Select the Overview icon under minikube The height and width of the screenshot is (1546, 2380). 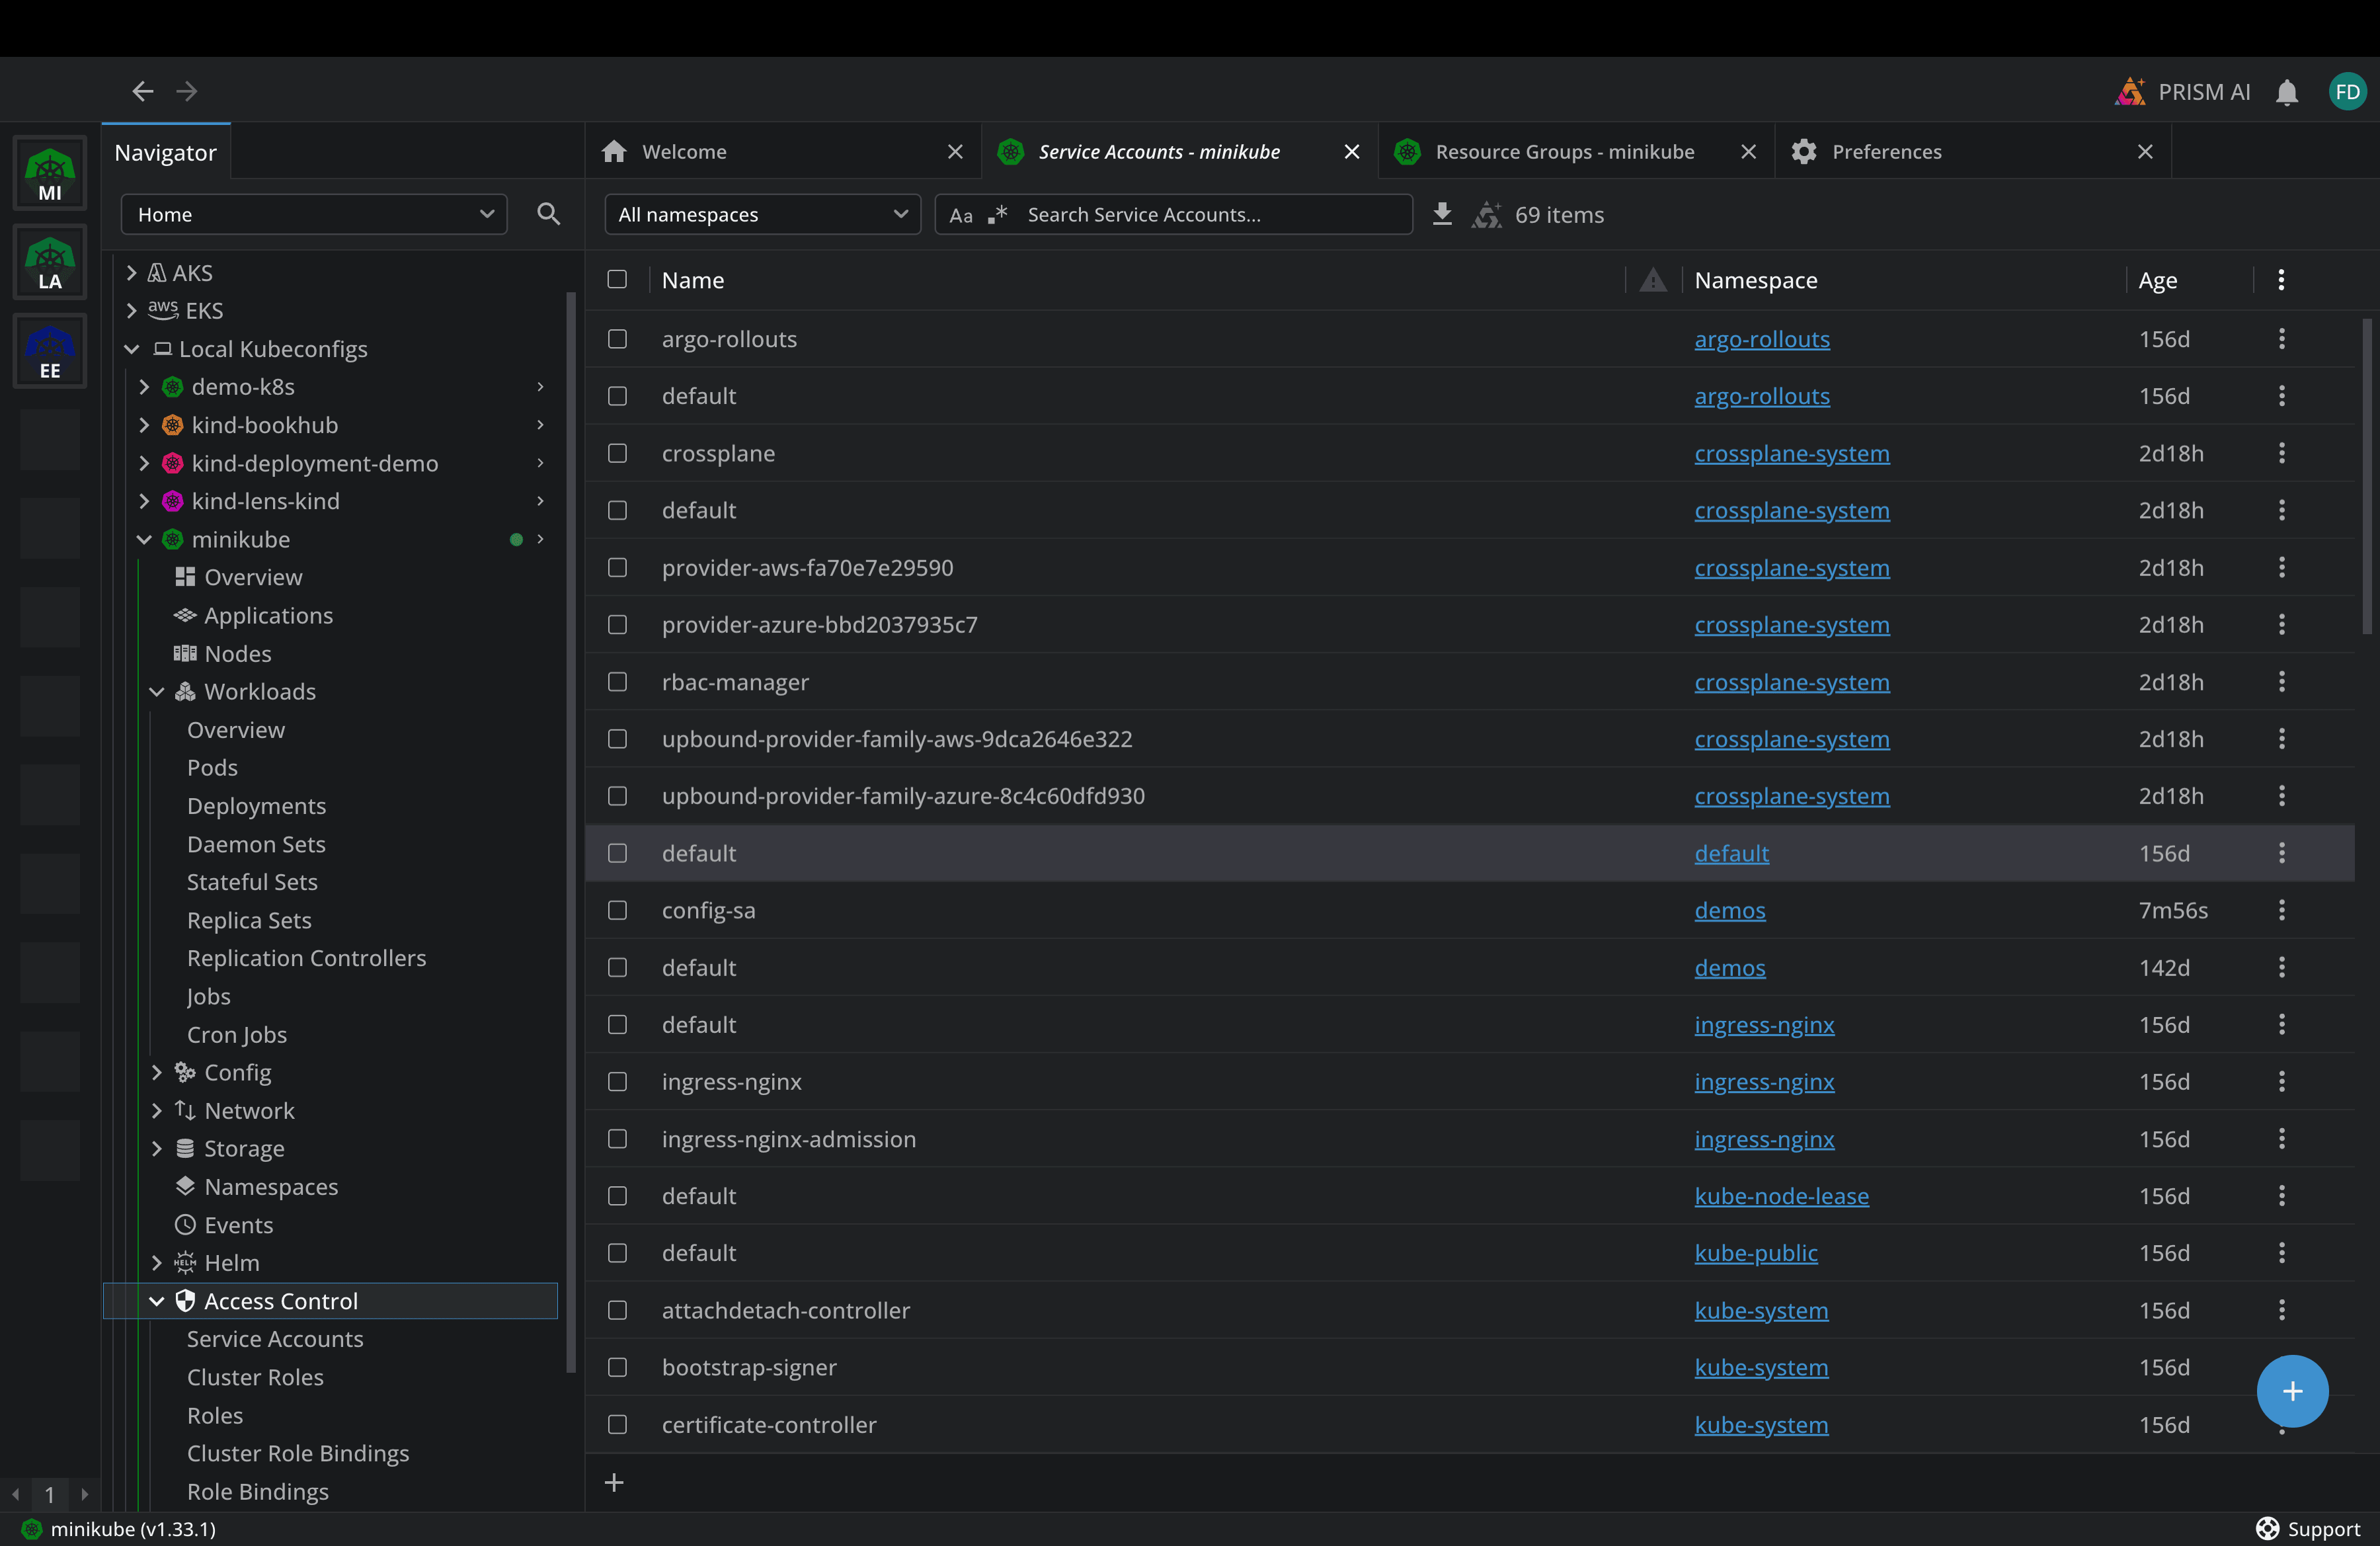coord(184,577)
